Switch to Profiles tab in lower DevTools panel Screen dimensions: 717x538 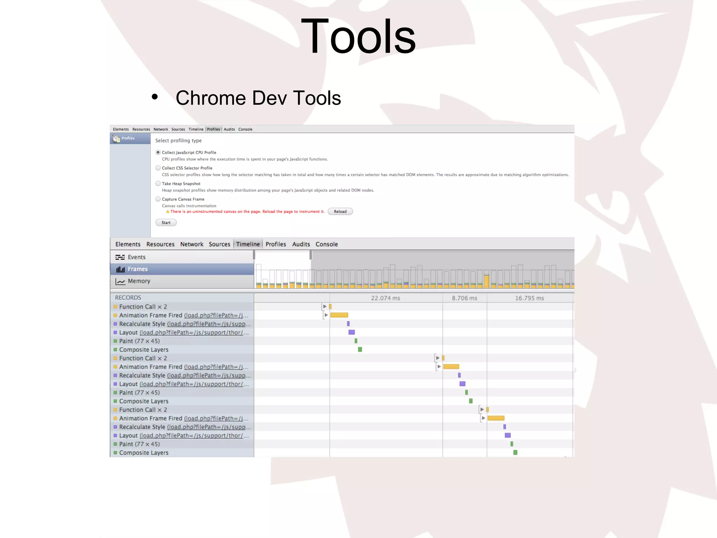coord(276,244)
